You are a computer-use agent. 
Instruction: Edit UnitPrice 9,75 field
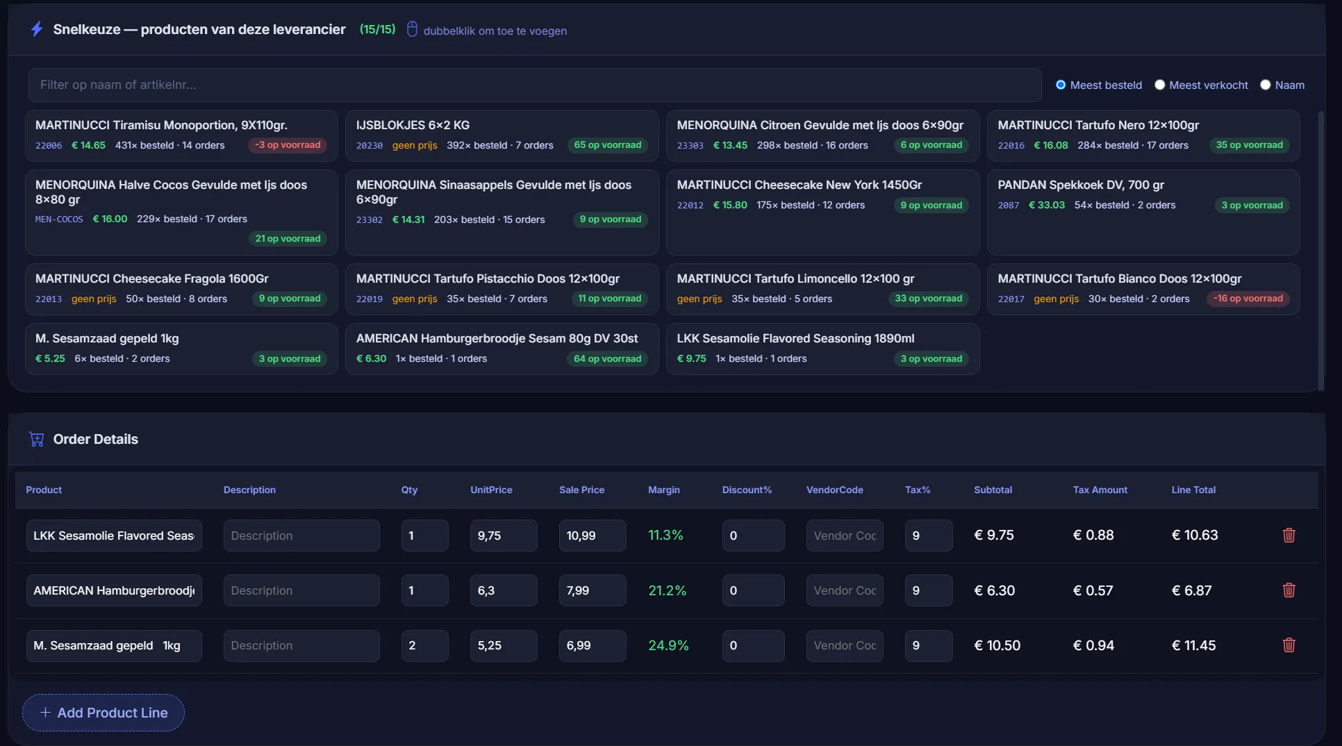coord(504,536)
